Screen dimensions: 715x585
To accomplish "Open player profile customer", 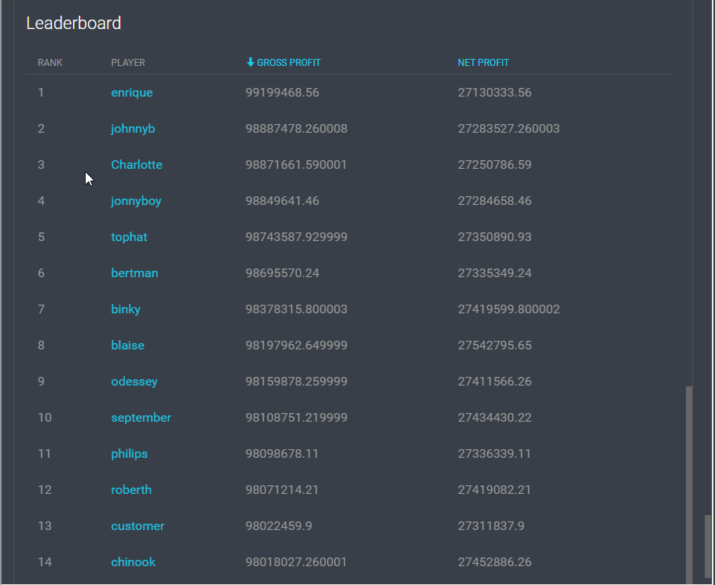I will 137,526.
